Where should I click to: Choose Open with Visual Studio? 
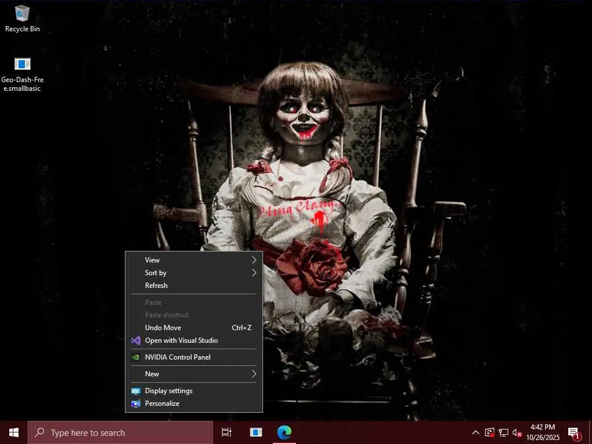(194, 341)
